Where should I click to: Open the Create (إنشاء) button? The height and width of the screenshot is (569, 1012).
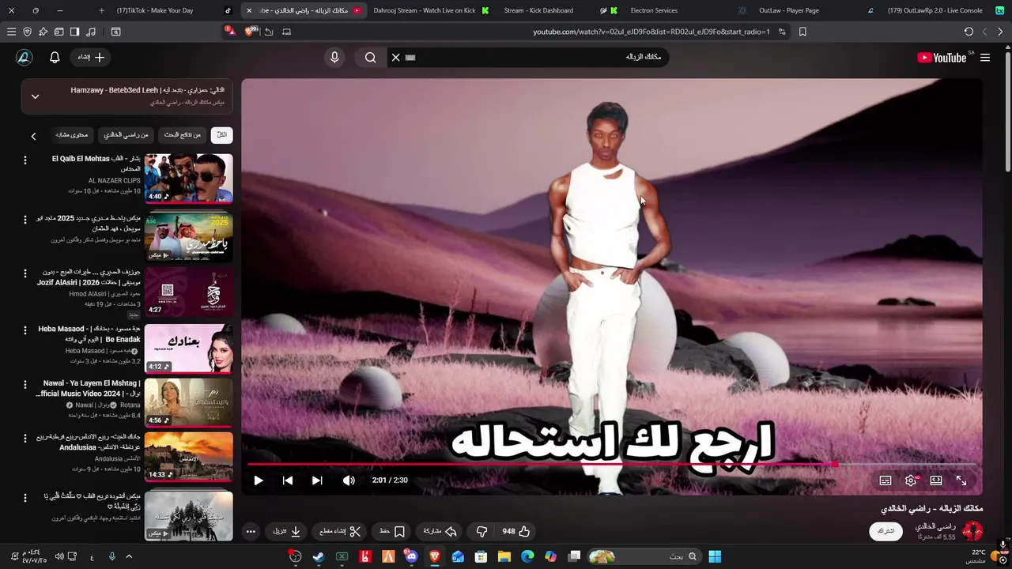pyautogui.click(x=91, y=57)
